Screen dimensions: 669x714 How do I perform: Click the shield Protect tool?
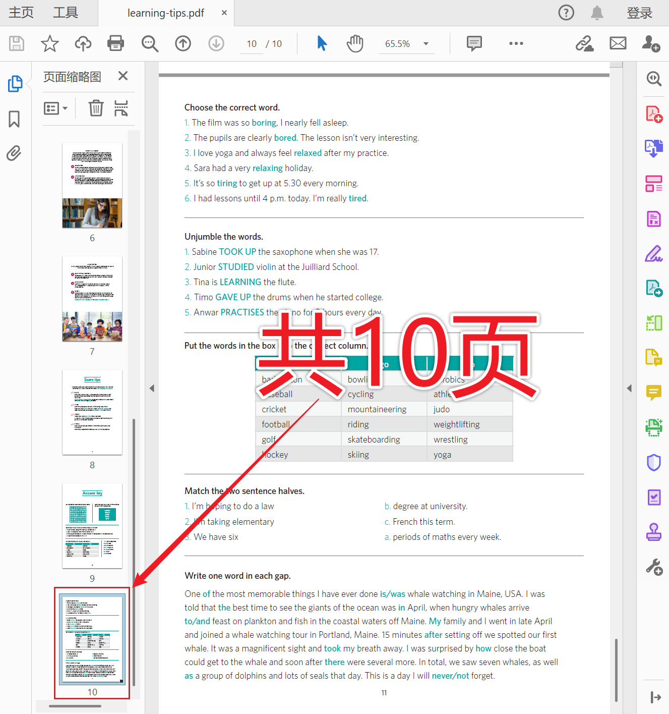(x=653, y=463)
